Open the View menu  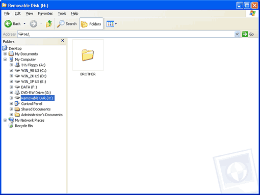click(30, 13)
